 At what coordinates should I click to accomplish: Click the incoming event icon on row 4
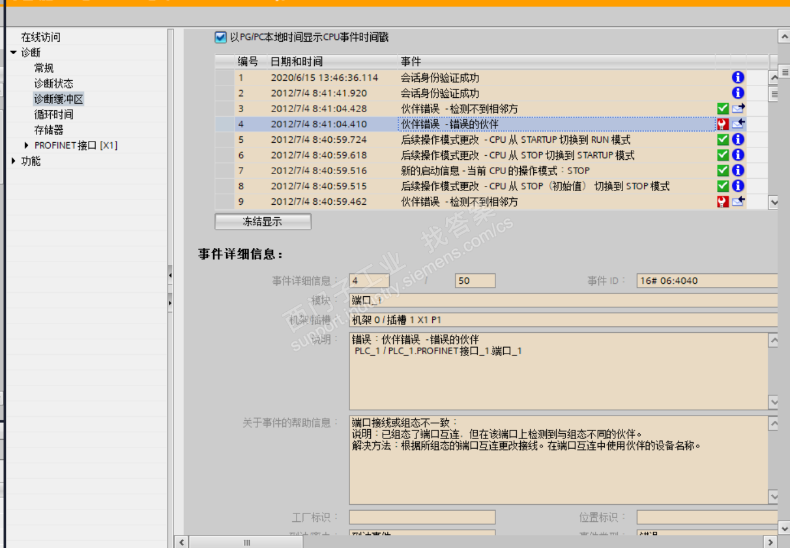tap(738, 124)
